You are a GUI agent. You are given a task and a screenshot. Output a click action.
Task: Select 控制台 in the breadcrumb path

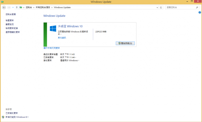tap(29, 8)
